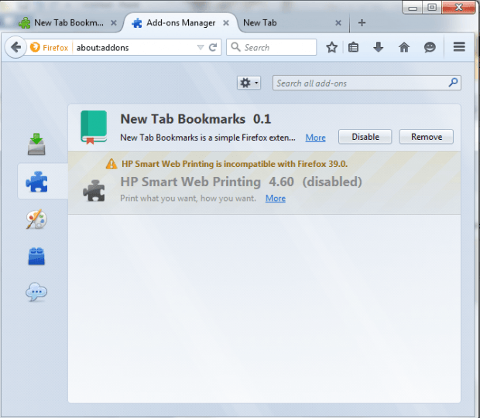Click the New Tab Bookmarks description text
This screenshot has width=480, height=418.
tap(207, 138)
